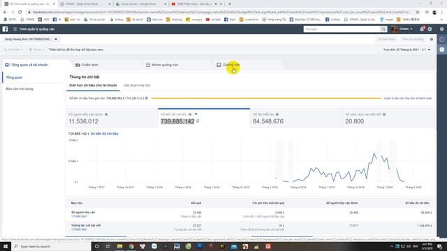Screen dimensions: 447x251
Task: Open the settings gear in Facebook header
Action: [x=430, y=29]
